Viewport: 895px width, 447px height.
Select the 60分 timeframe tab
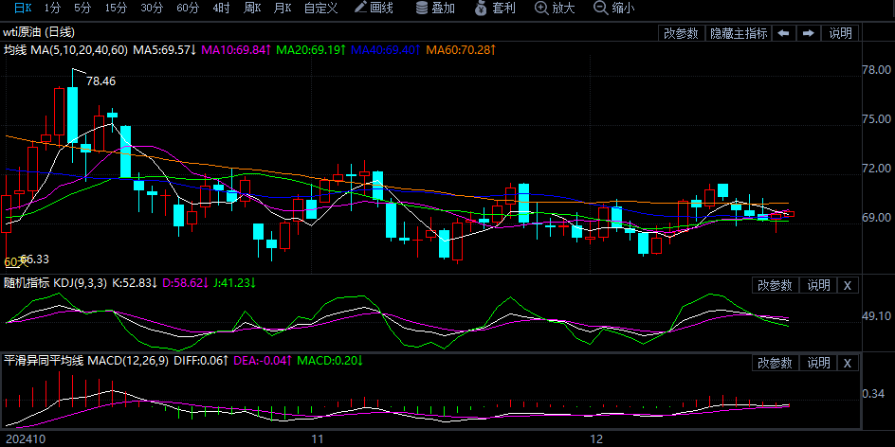[188, 9]
